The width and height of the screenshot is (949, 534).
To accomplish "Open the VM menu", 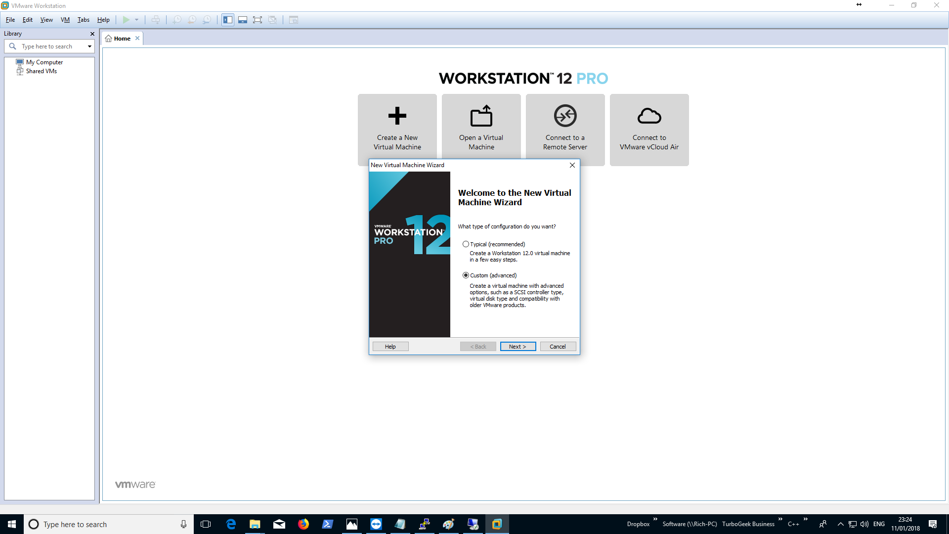I will pyautogui.click(x=65, y=20).
